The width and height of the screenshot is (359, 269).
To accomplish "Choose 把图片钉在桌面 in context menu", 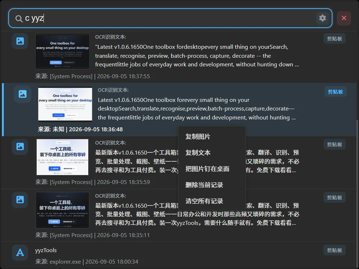I will click(212, 169).
